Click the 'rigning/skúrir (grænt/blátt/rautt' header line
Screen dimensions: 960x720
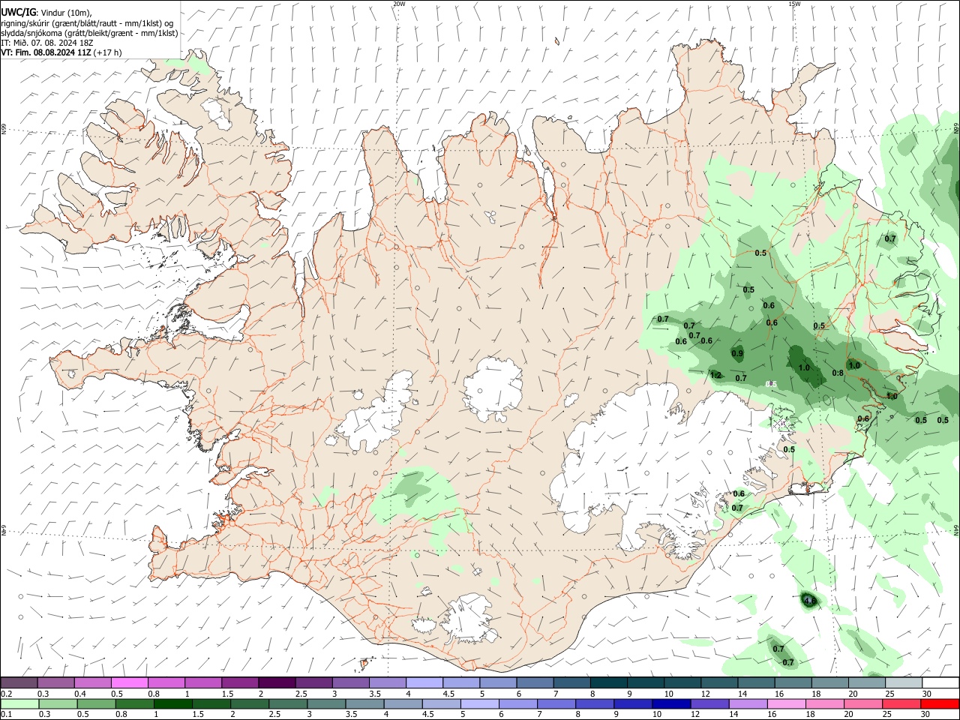click(87, 22)
